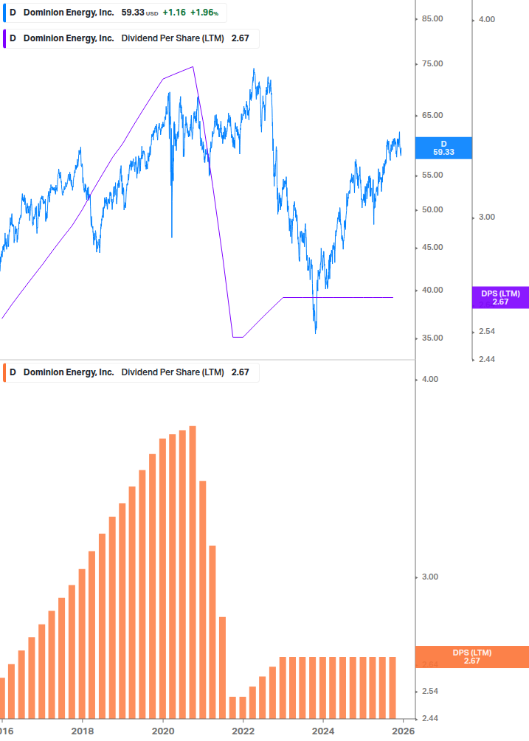Click the 2.54 label on bottom chart axis

(x=429, y=691)
